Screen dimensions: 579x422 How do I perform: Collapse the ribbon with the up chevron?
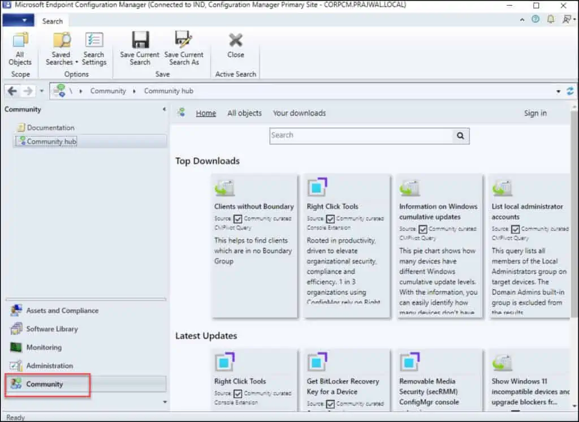tap(522, 20)
